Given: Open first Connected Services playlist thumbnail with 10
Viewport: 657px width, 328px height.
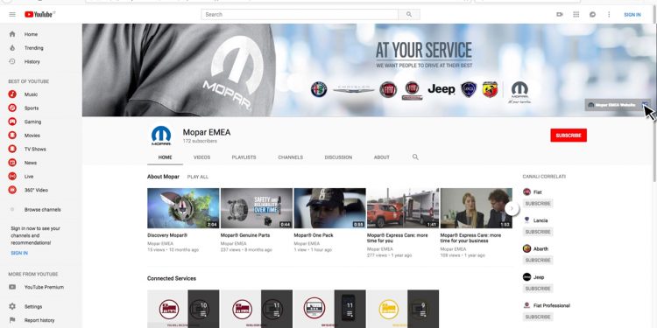Looking at the screenshot, I should pos(183,309).
